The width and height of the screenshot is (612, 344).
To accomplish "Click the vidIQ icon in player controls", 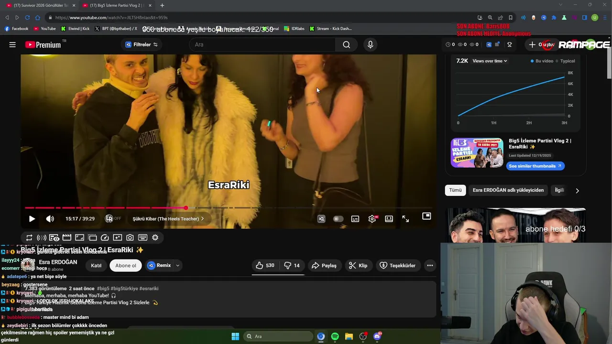I will coord(321,219).
